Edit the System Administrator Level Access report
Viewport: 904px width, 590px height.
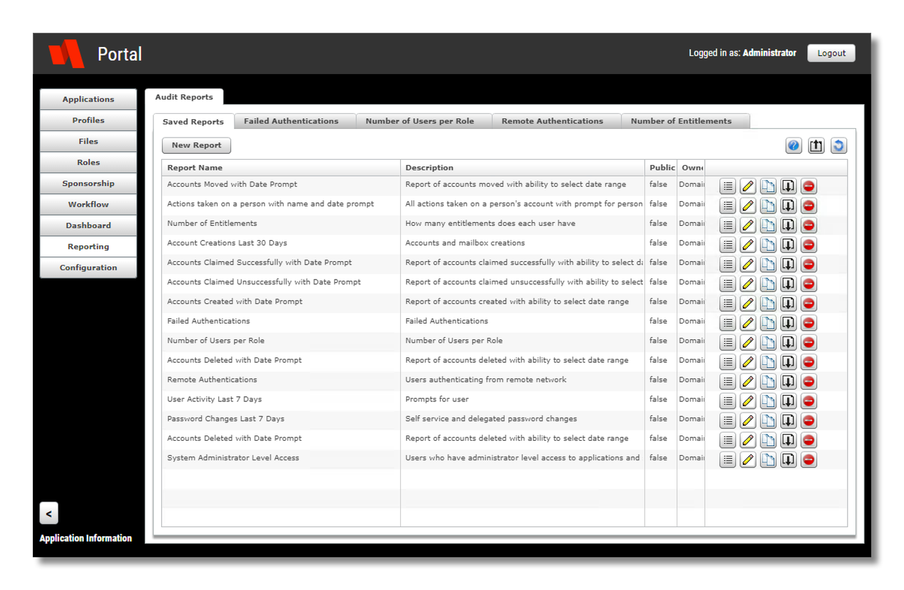(x=747, y=458)
